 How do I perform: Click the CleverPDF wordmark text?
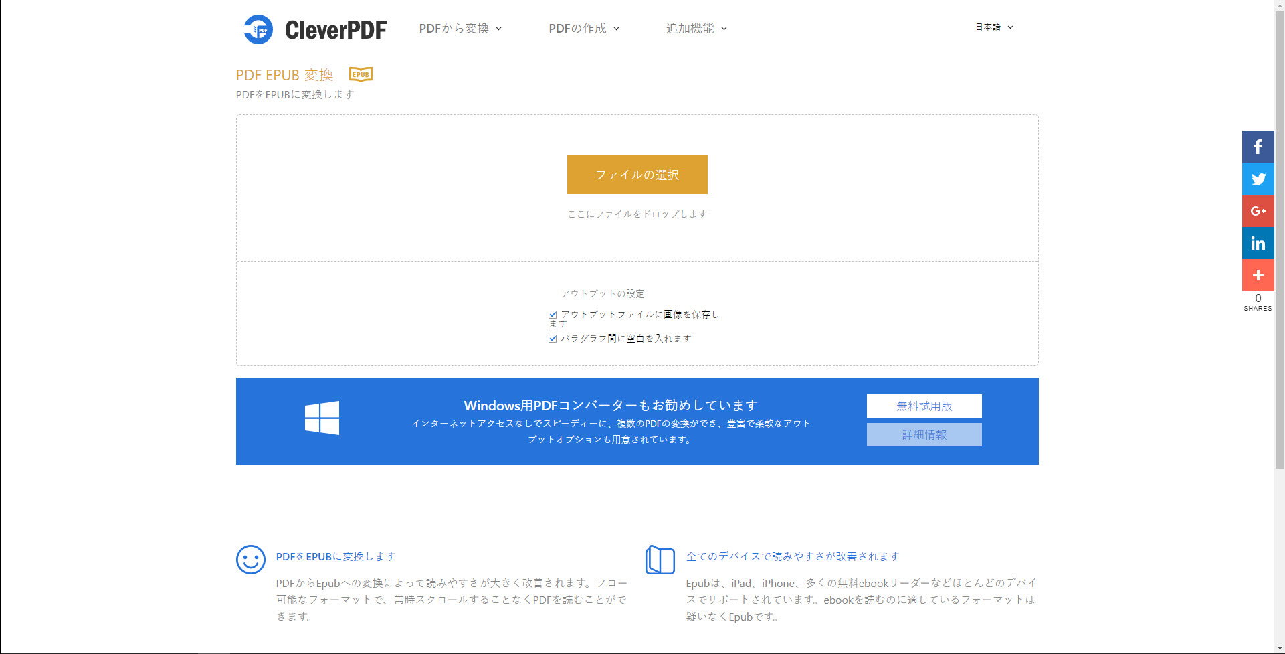coord(336,30)
